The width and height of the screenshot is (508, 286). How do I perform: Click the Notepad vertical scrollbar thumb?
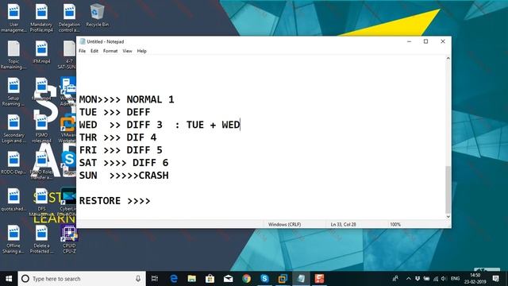(x=448, y=189)
